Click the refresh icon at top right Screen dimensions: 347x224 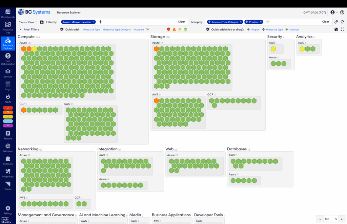(342, 22)
